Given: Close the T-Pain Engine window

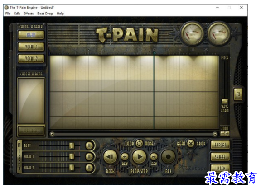Looking at the screenshot, I should point(242,8).
